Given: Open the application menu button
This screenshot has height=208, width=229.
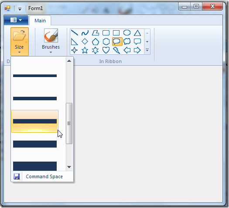Looking at the screenshot, I should click(x=16, y=20).
